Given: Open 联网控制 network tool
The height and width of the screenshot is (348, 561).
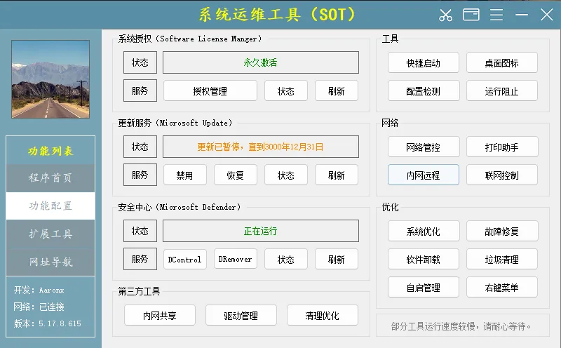Looking at the screenshot, I should pos(501,175).
